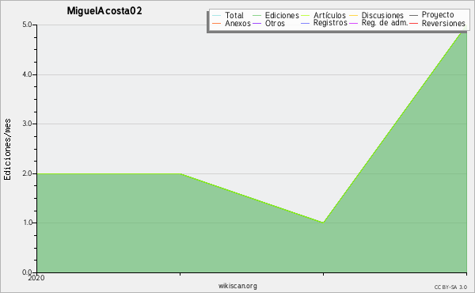Select the Artículos legend entry
The height and width of the screenshot is (293, 475).
pos(323,15)
